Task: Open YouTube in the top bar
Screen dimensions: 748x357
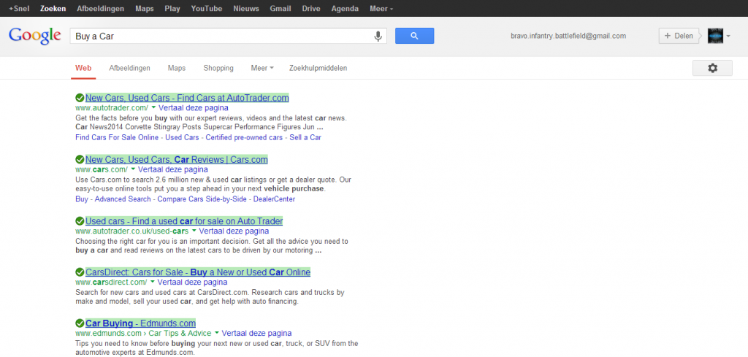Action: click(207, 9)
